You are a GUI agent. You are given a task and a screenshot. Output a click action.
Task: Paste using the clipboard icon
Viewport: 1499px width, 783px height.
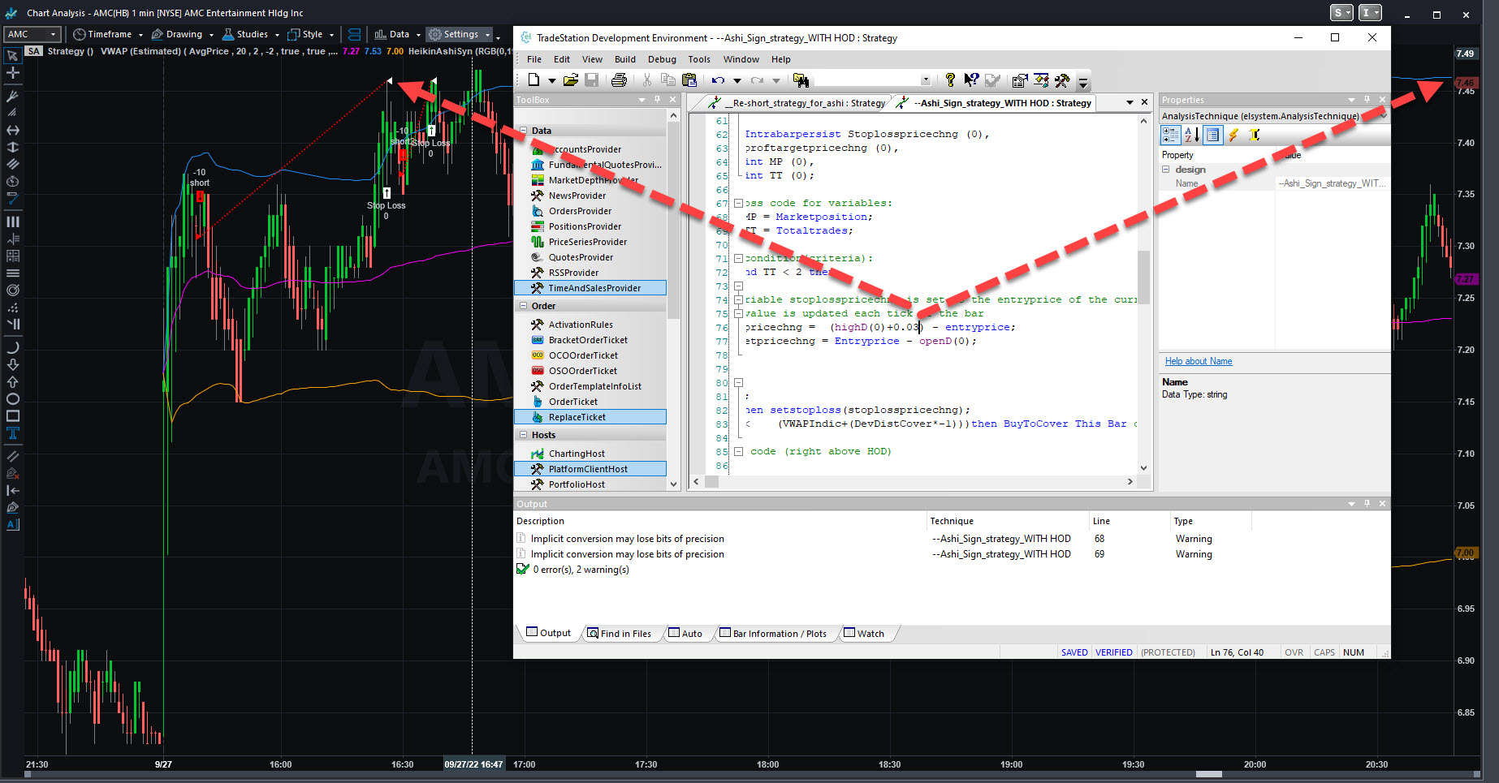(x=689, y=80)
